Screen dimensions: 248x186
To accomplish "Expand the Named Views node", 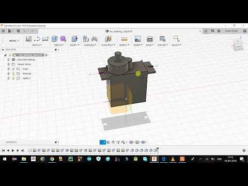I will point(8,64).
